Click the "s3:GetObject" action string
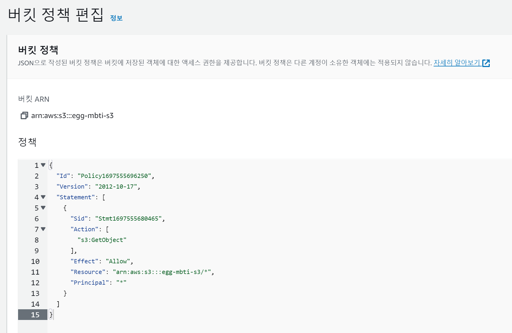 click(102, 240)
